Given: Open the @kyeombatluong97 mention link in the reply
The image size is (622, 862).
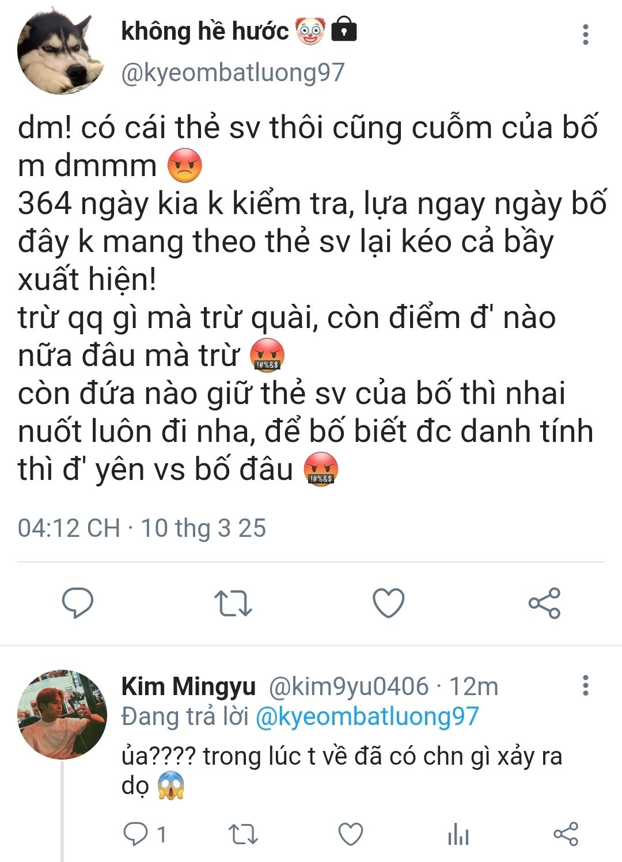Looking at the screenshot, I should 367,716.
